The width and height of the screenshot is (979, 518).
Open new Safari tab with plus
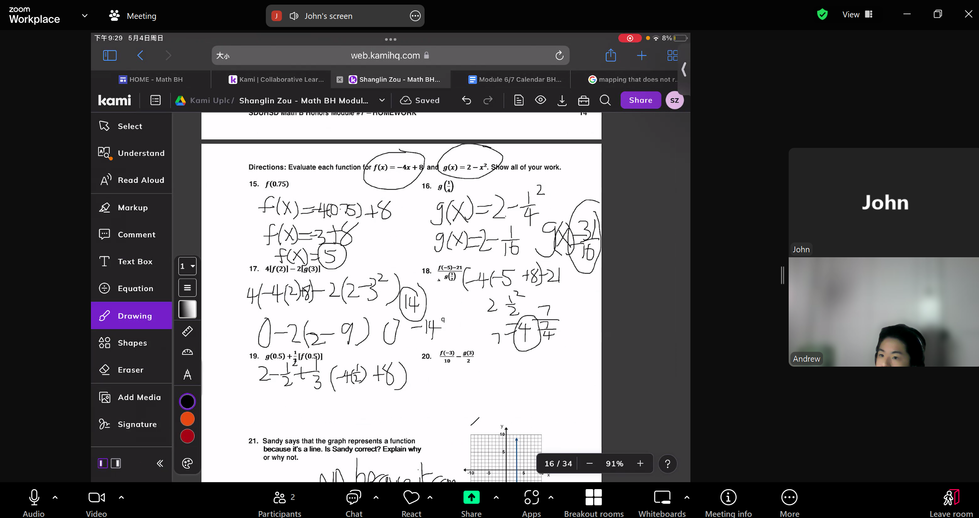click(x=641, y=56)
